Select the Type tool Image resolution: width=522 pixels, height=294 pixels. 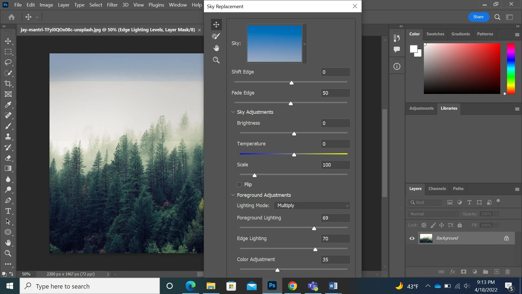(8, 211)
